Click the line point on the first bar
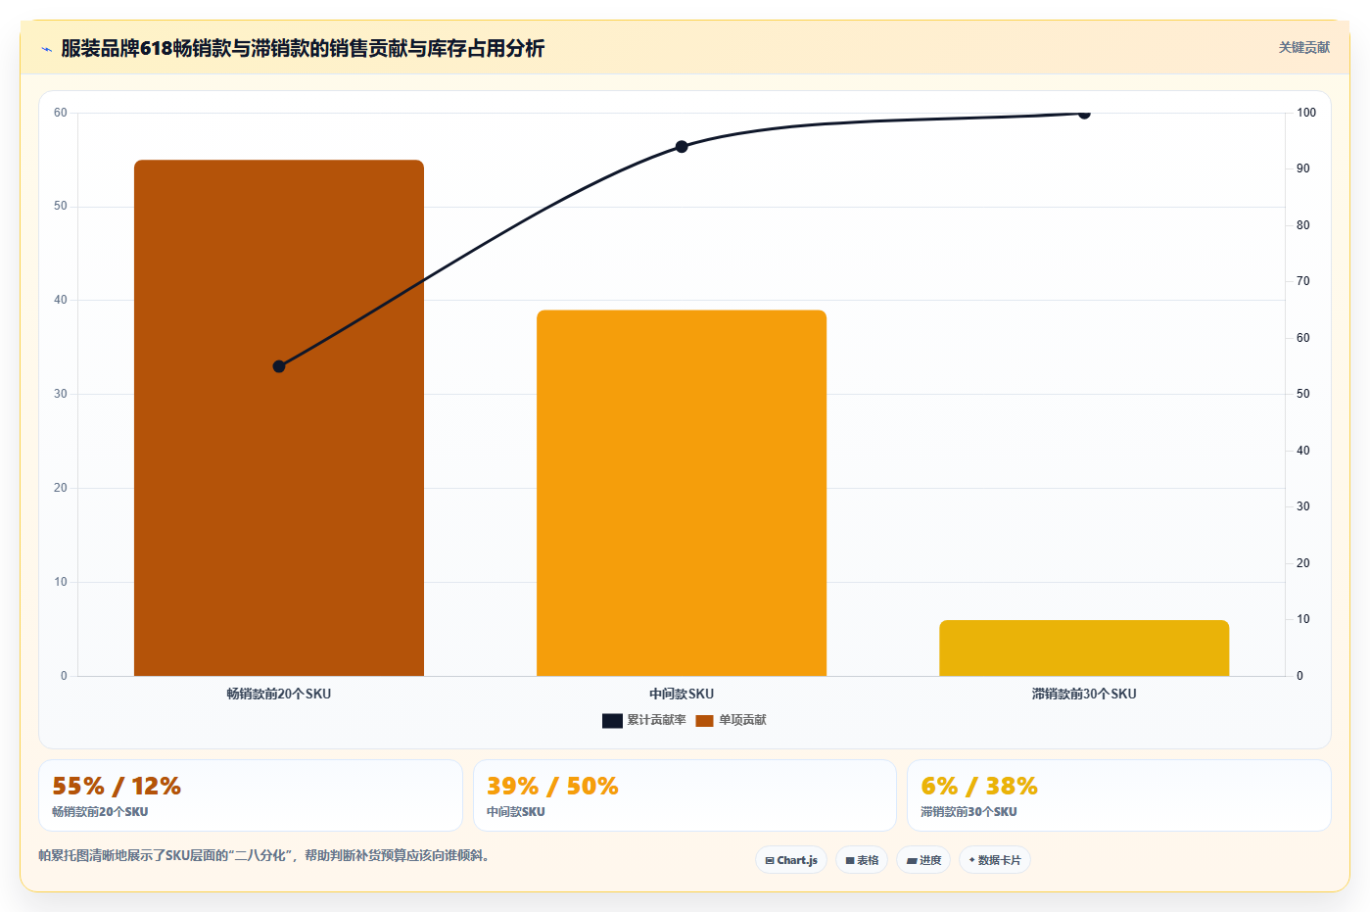The width and height of the screenshot is (1370, 912). coord(279,366)
